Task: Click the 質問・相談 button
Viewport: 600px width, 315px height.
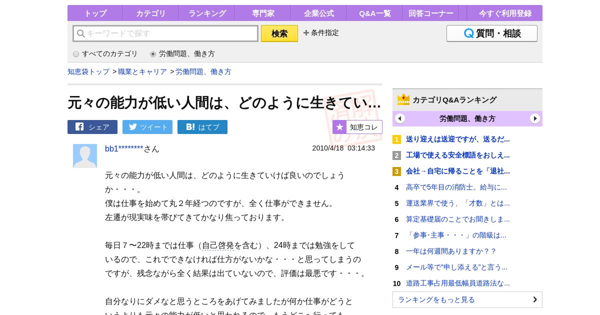Action: (492, 33)
